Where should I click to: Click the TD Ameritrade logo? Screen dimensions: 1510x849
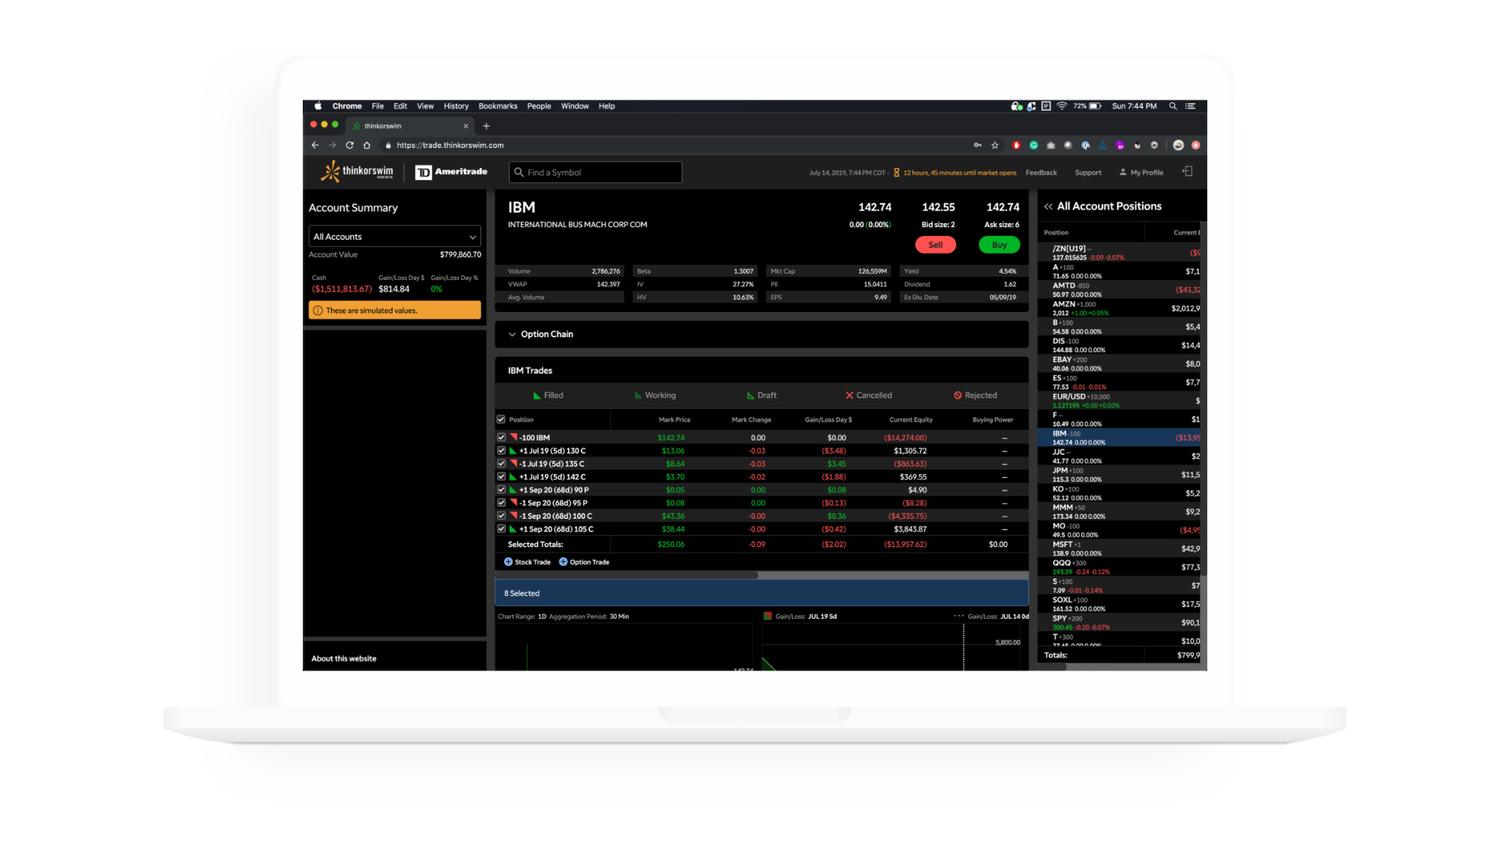pos(451,172)
